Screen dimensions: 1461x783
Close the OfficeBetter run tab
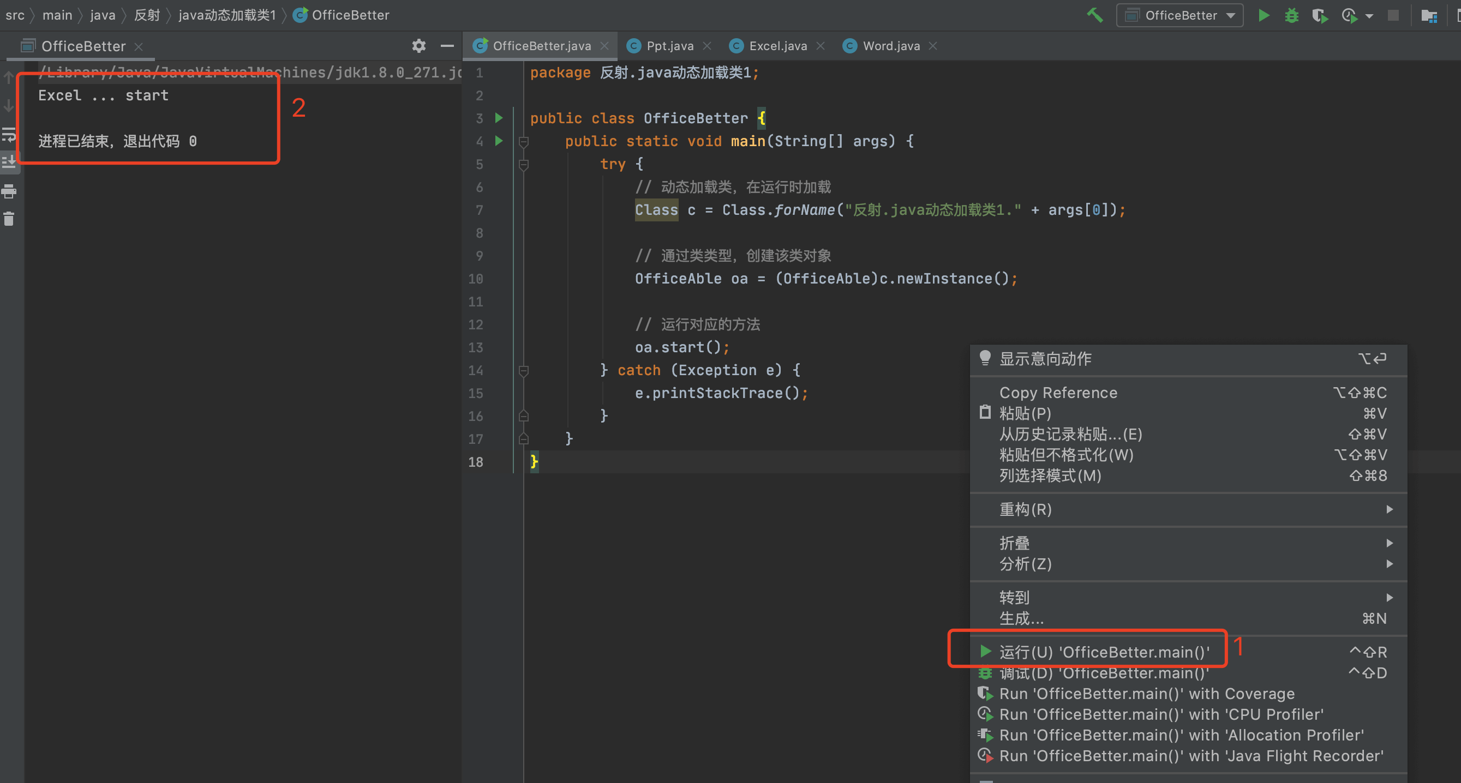tap(139, 46)
